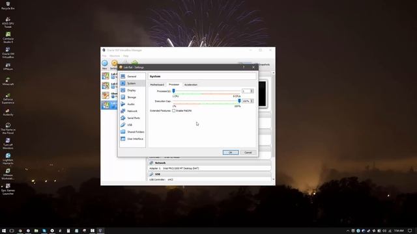Screen dimensions: 417x234
Task: Open Windows Start menu
Action: tap(4, 231)
